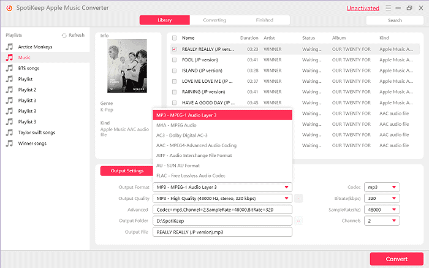Open the SampleRate(hz) dropdown

coord(382,209)
